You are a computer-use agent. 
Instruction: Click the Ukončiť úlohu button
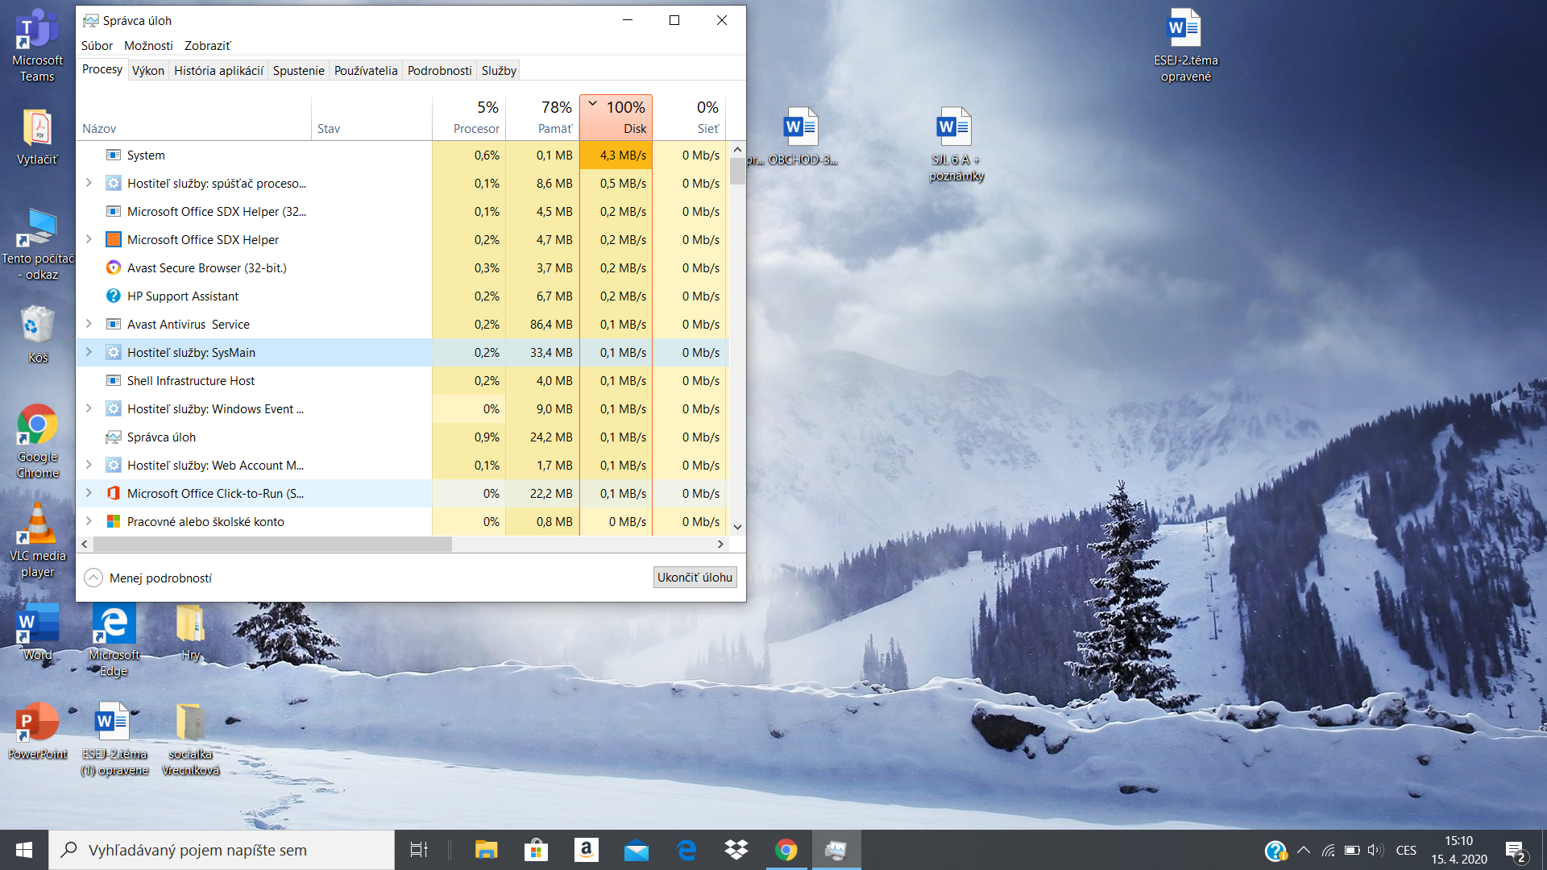695,577
